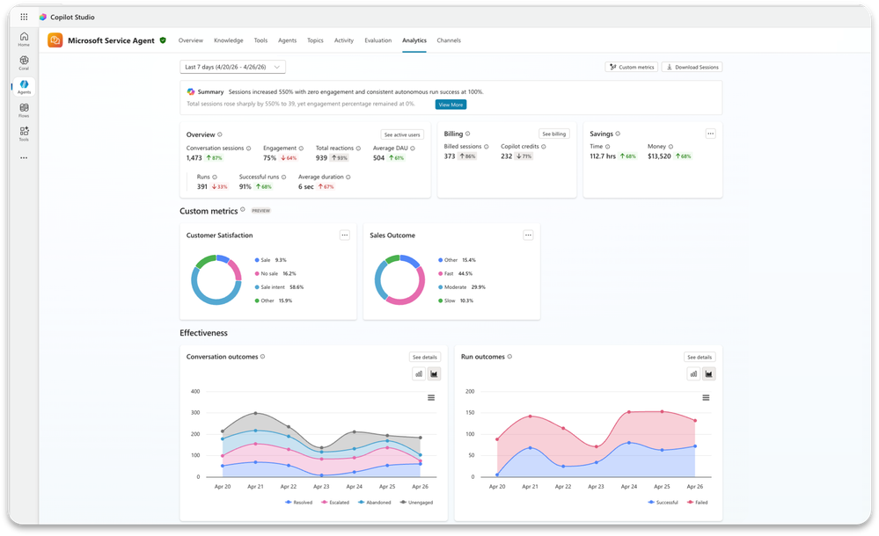Click the Summary copilot icon
Screen dimensions: 879x536
click(x=191, y=92)
